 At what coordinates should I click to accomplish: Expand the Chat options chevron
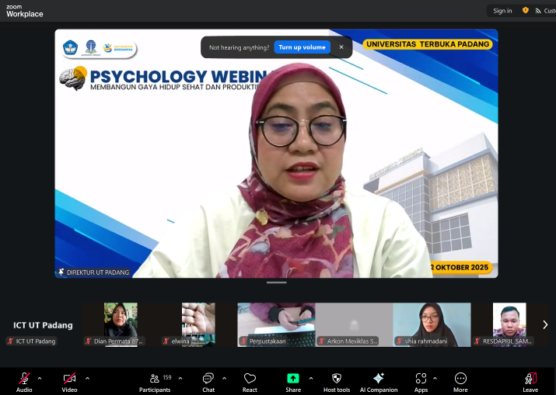click(x=224, y=378)
